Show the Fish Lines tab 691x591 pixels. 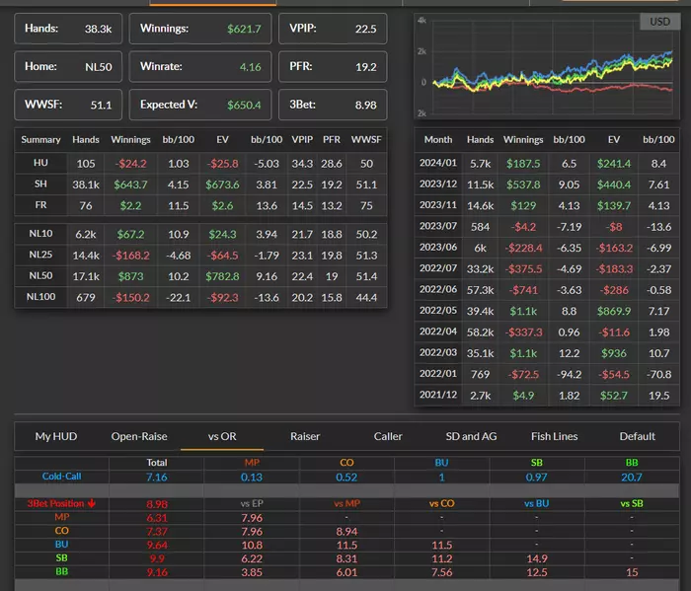[x=553, y=436]
